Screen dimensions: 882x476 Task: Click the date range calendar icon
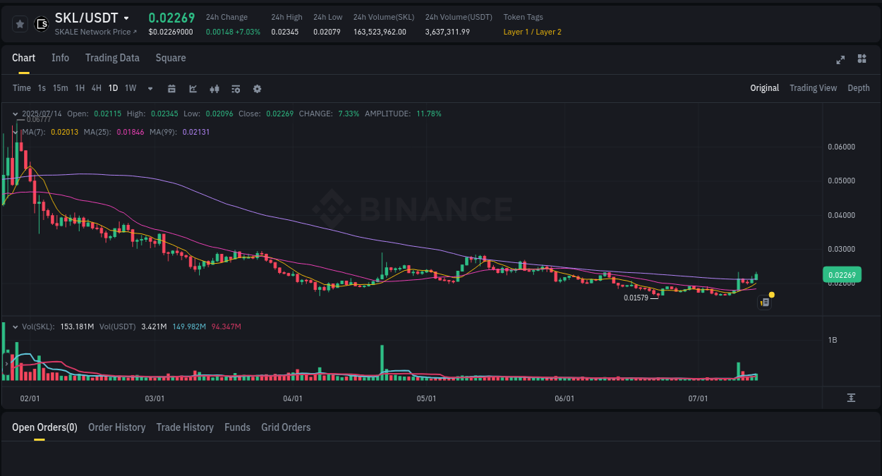171,88
